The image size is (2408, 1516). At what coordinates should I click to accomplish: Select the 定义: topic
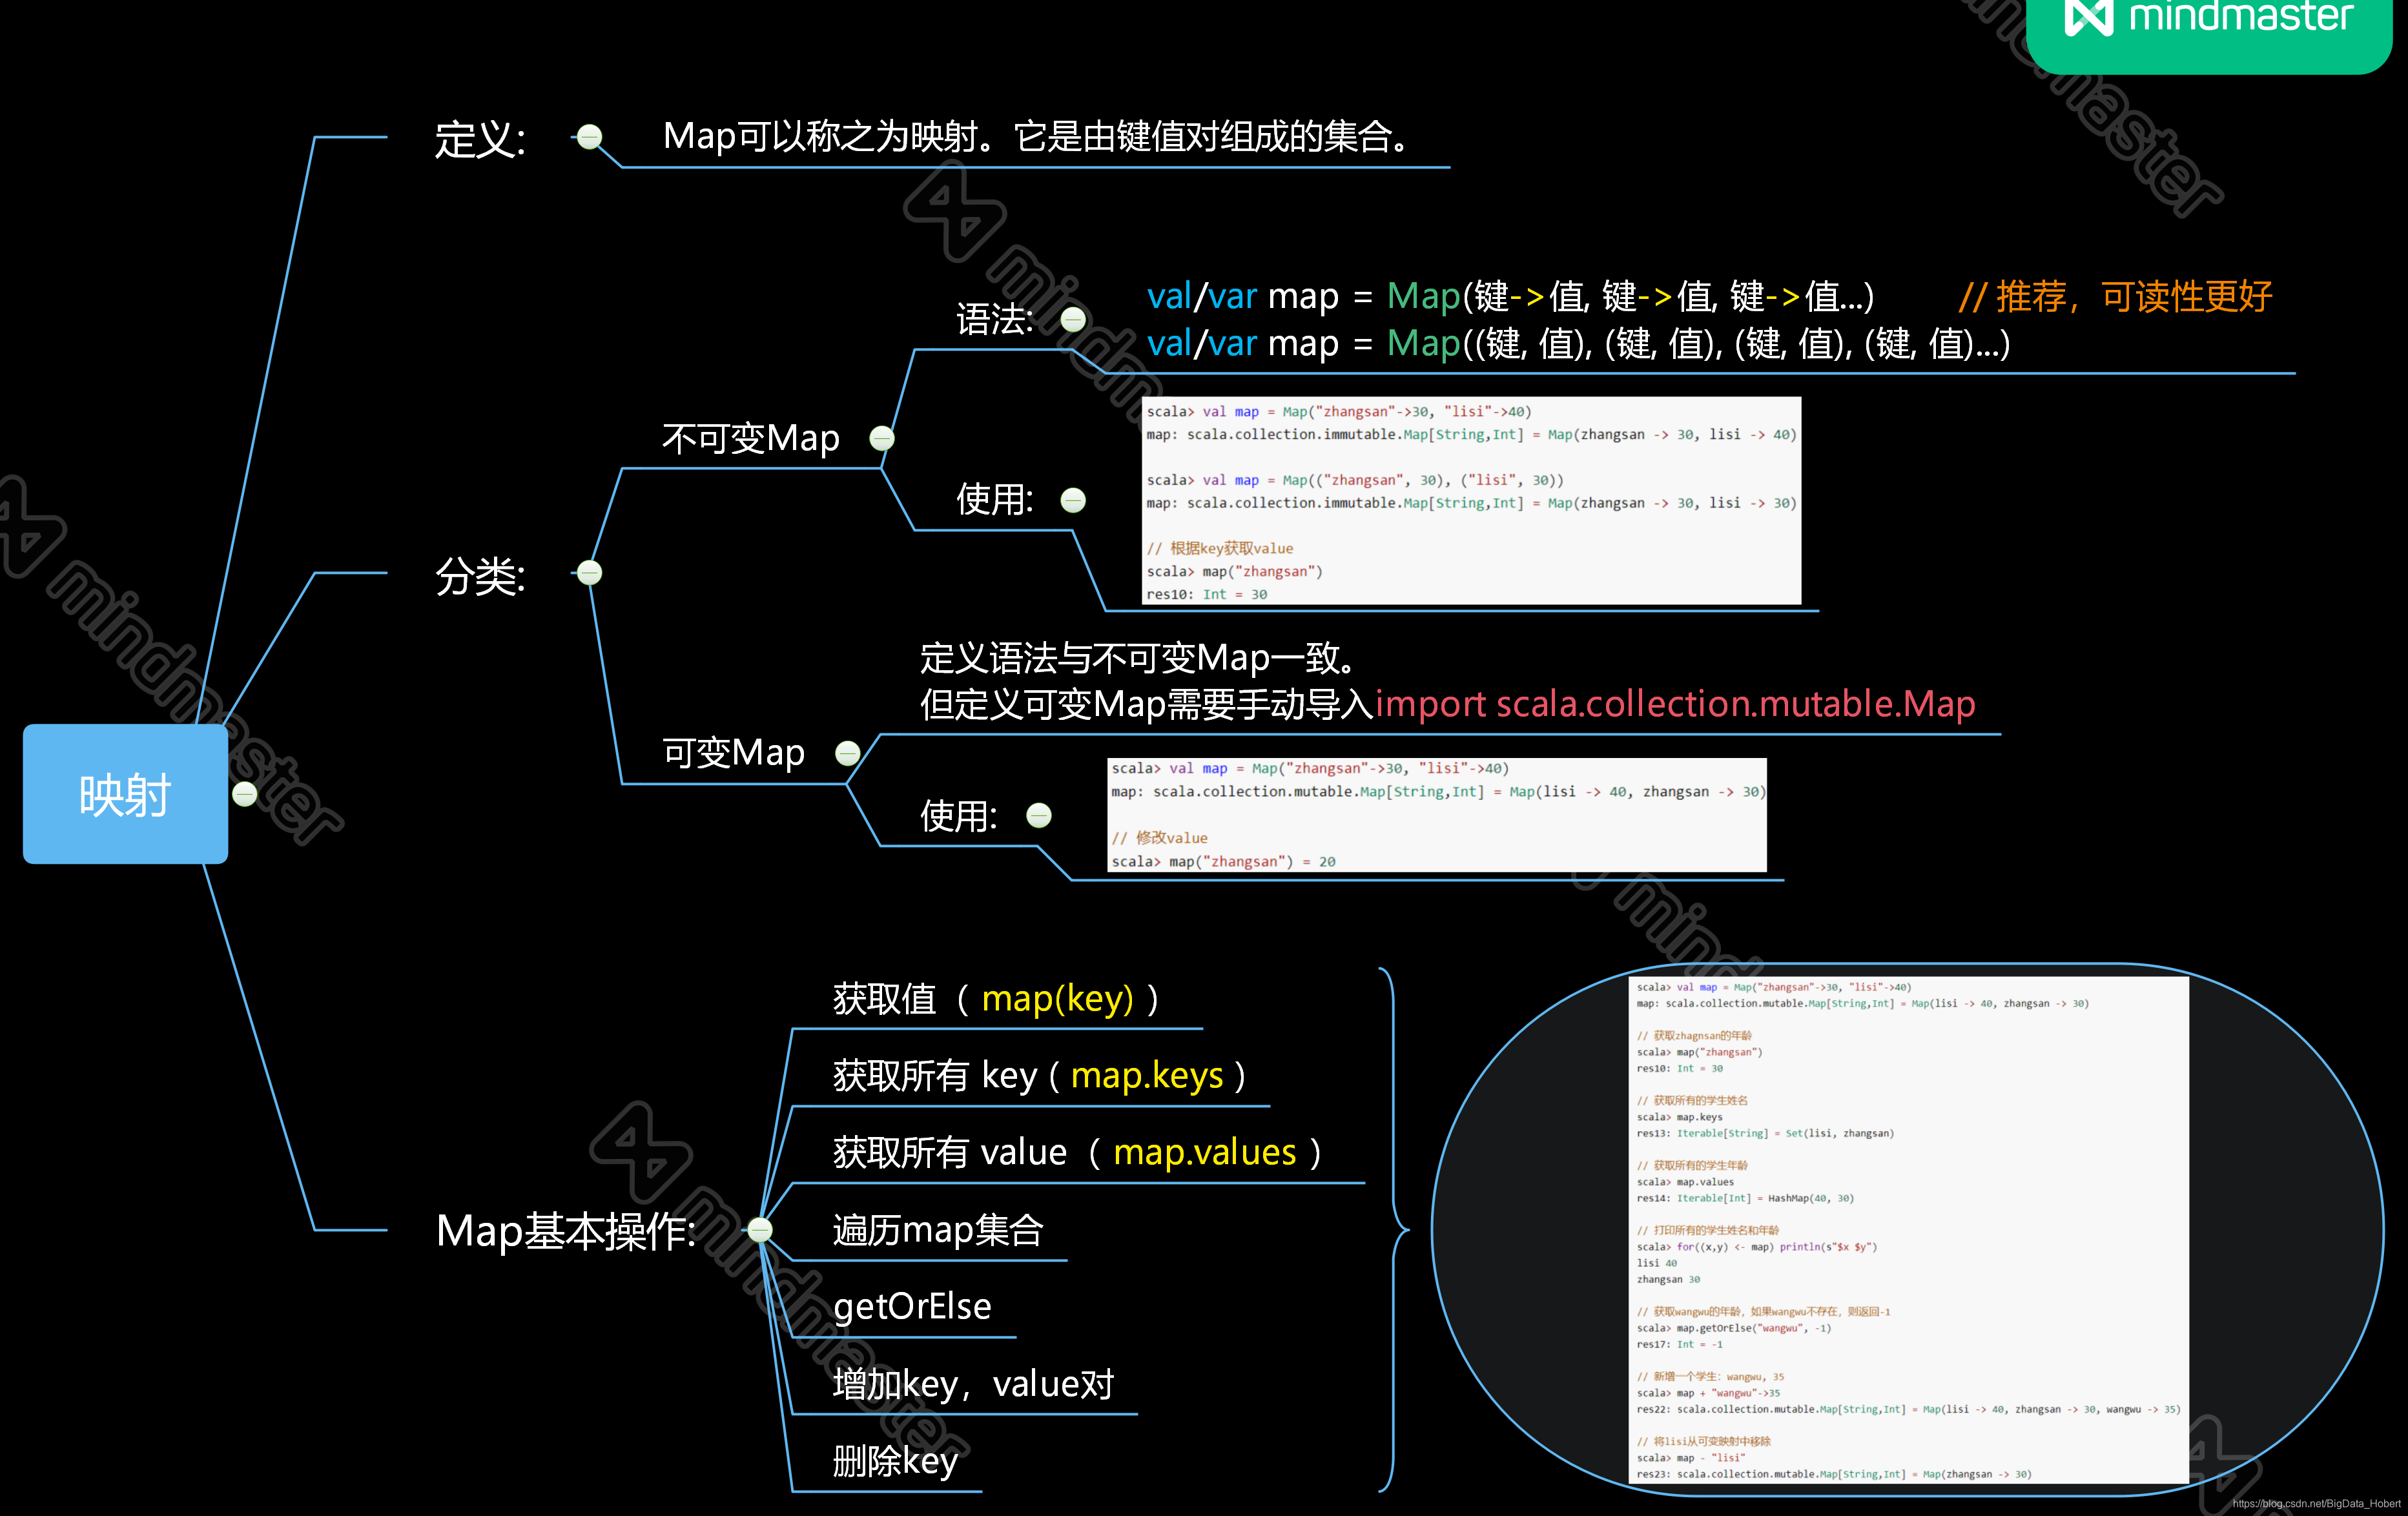tap(480, 139)
